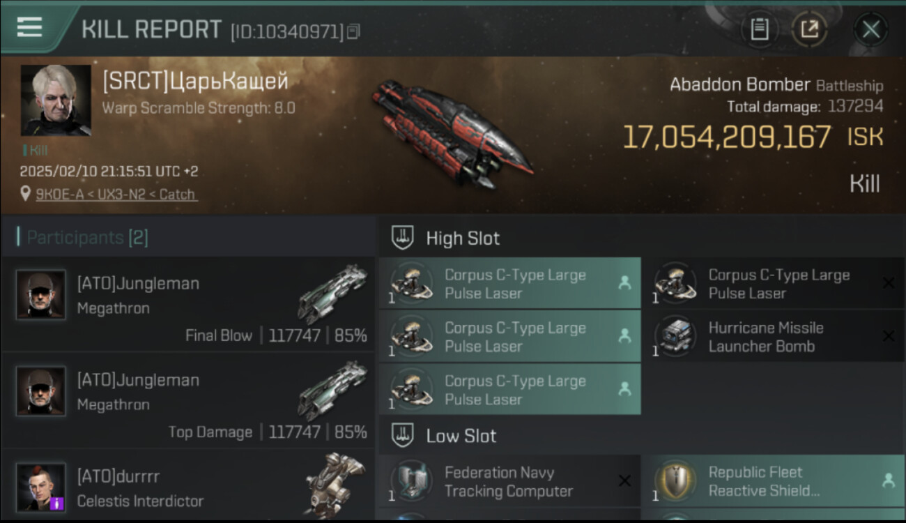Select the Federation Navy Tracking Computer
This screenshot has height=523, width=906.
[x=510, y=481]
